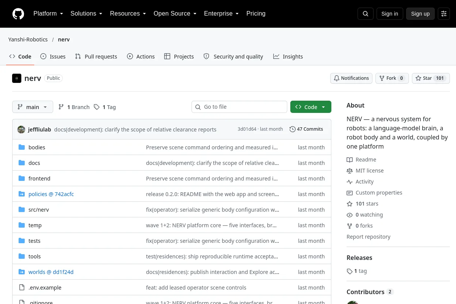Click the policies submodule folder icon
Viewport: 456px width, 304px height.
(22, 194)
